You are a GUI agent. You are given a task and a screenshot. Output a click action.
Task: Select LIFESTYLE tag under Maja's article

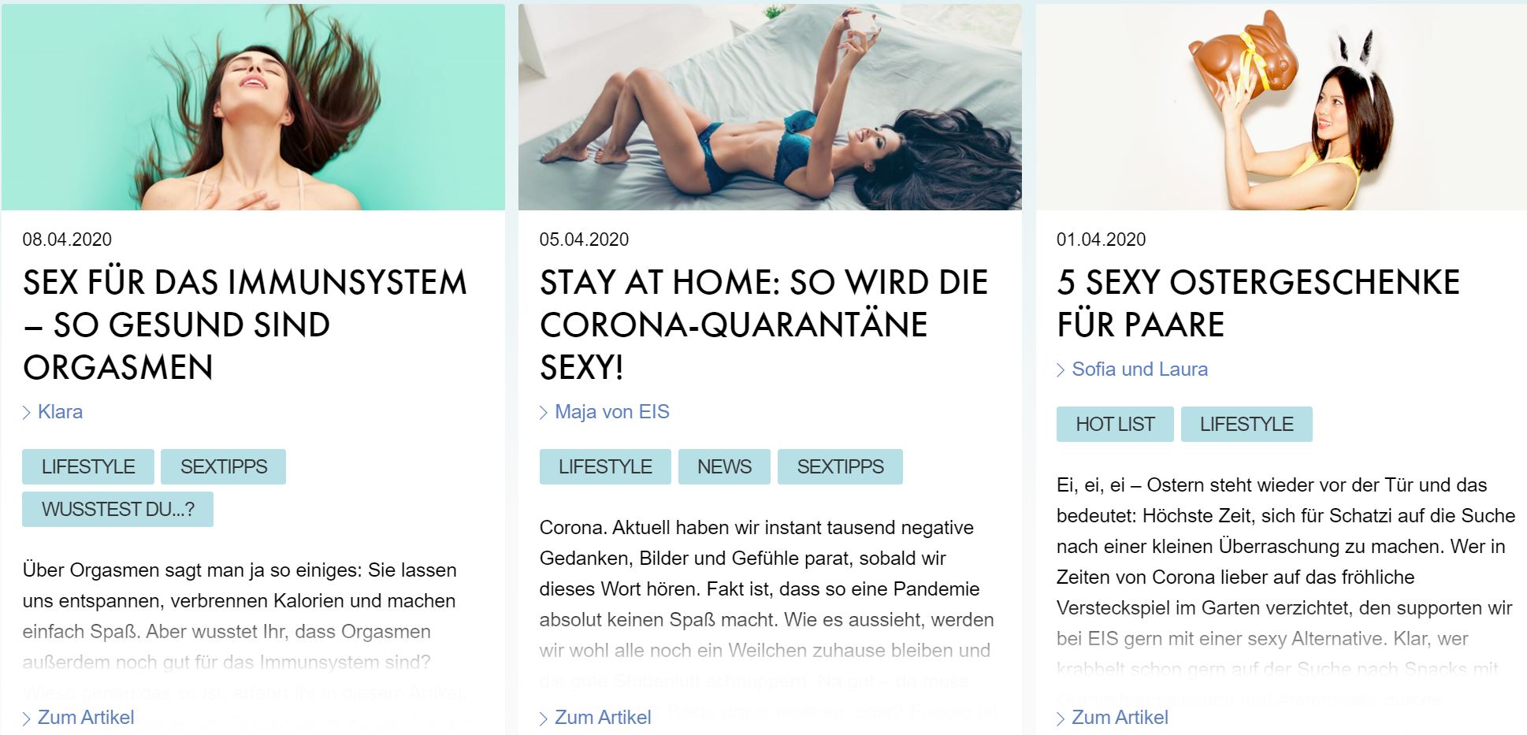click(605, 466)
